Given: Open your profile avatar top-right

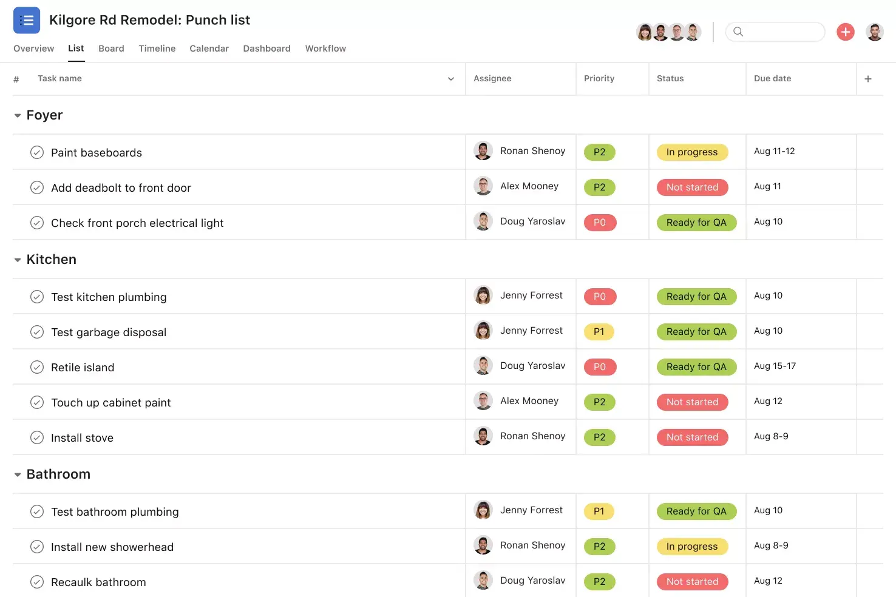Looking at the screenshot, I should 875,32.
